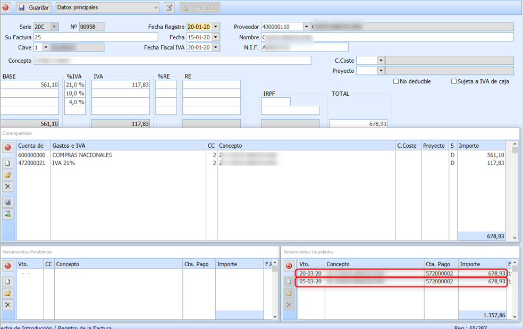Expand the C.Coste dropdown

(381, 61)
